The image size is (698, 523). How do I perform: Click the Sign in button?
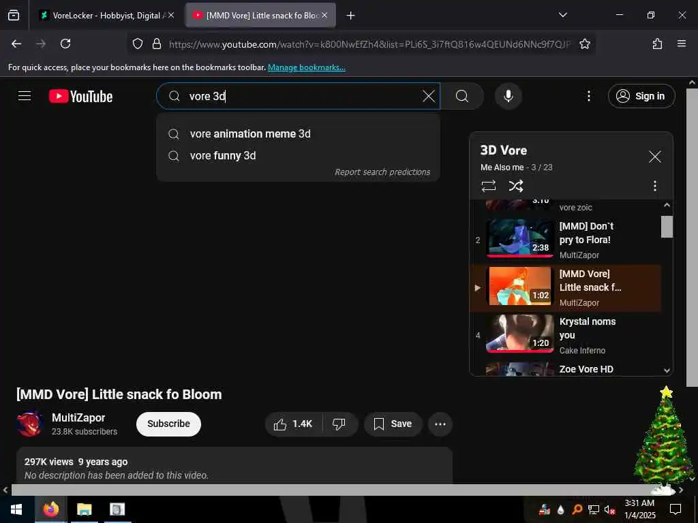click(x=641, y=96)
